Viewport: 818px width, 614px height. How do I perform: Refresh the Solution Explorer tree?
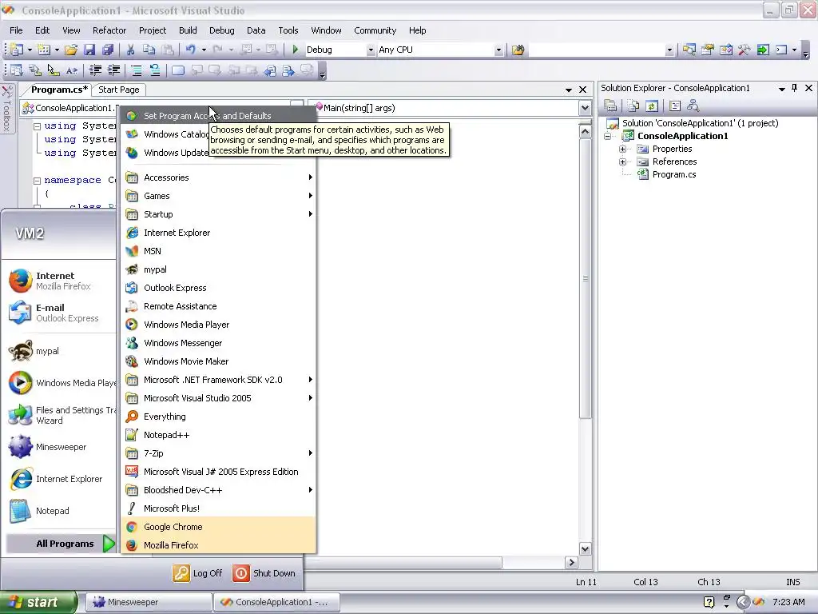(652, 106)
